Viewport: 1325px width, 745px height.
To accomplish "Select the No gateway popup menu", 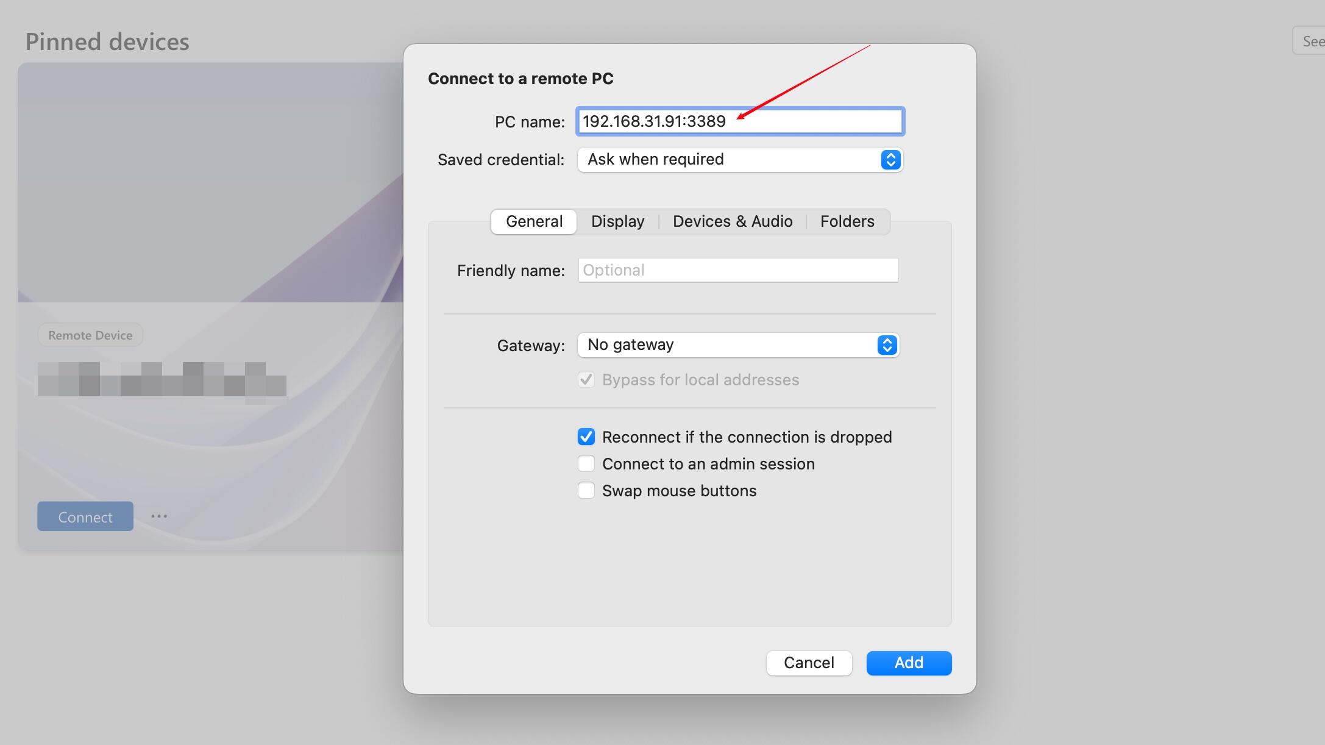I will coord(738,345).
